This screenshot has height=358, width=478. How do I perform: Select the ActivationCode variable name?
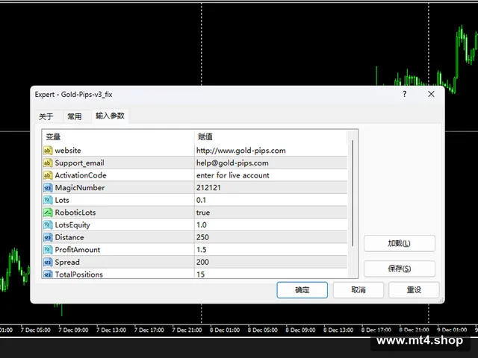pos(81,175)
